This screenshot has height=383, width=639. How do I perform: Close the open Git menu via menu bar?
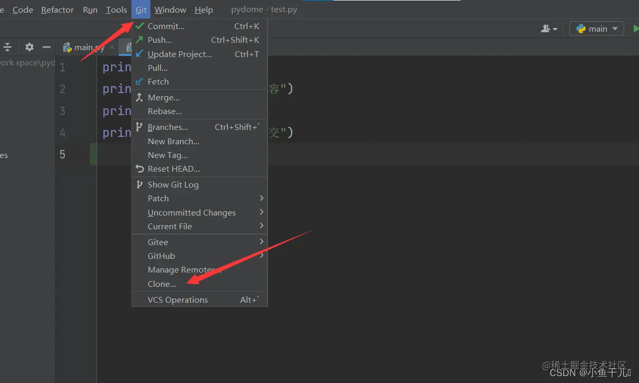click(x=141, y=10)
